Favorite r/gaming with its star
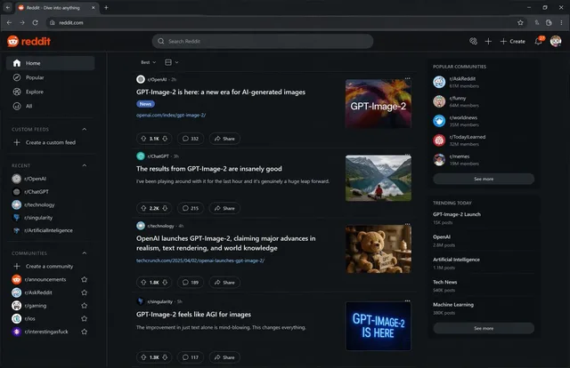The image size is (570, 368). [84, 306]
